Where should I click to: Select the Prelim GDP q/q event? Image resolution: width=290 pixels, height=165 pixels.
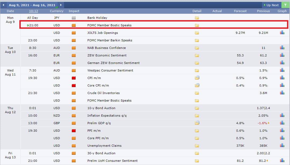99,123
